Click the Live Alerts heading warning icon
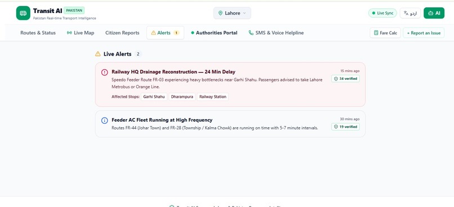 [98, 54]
